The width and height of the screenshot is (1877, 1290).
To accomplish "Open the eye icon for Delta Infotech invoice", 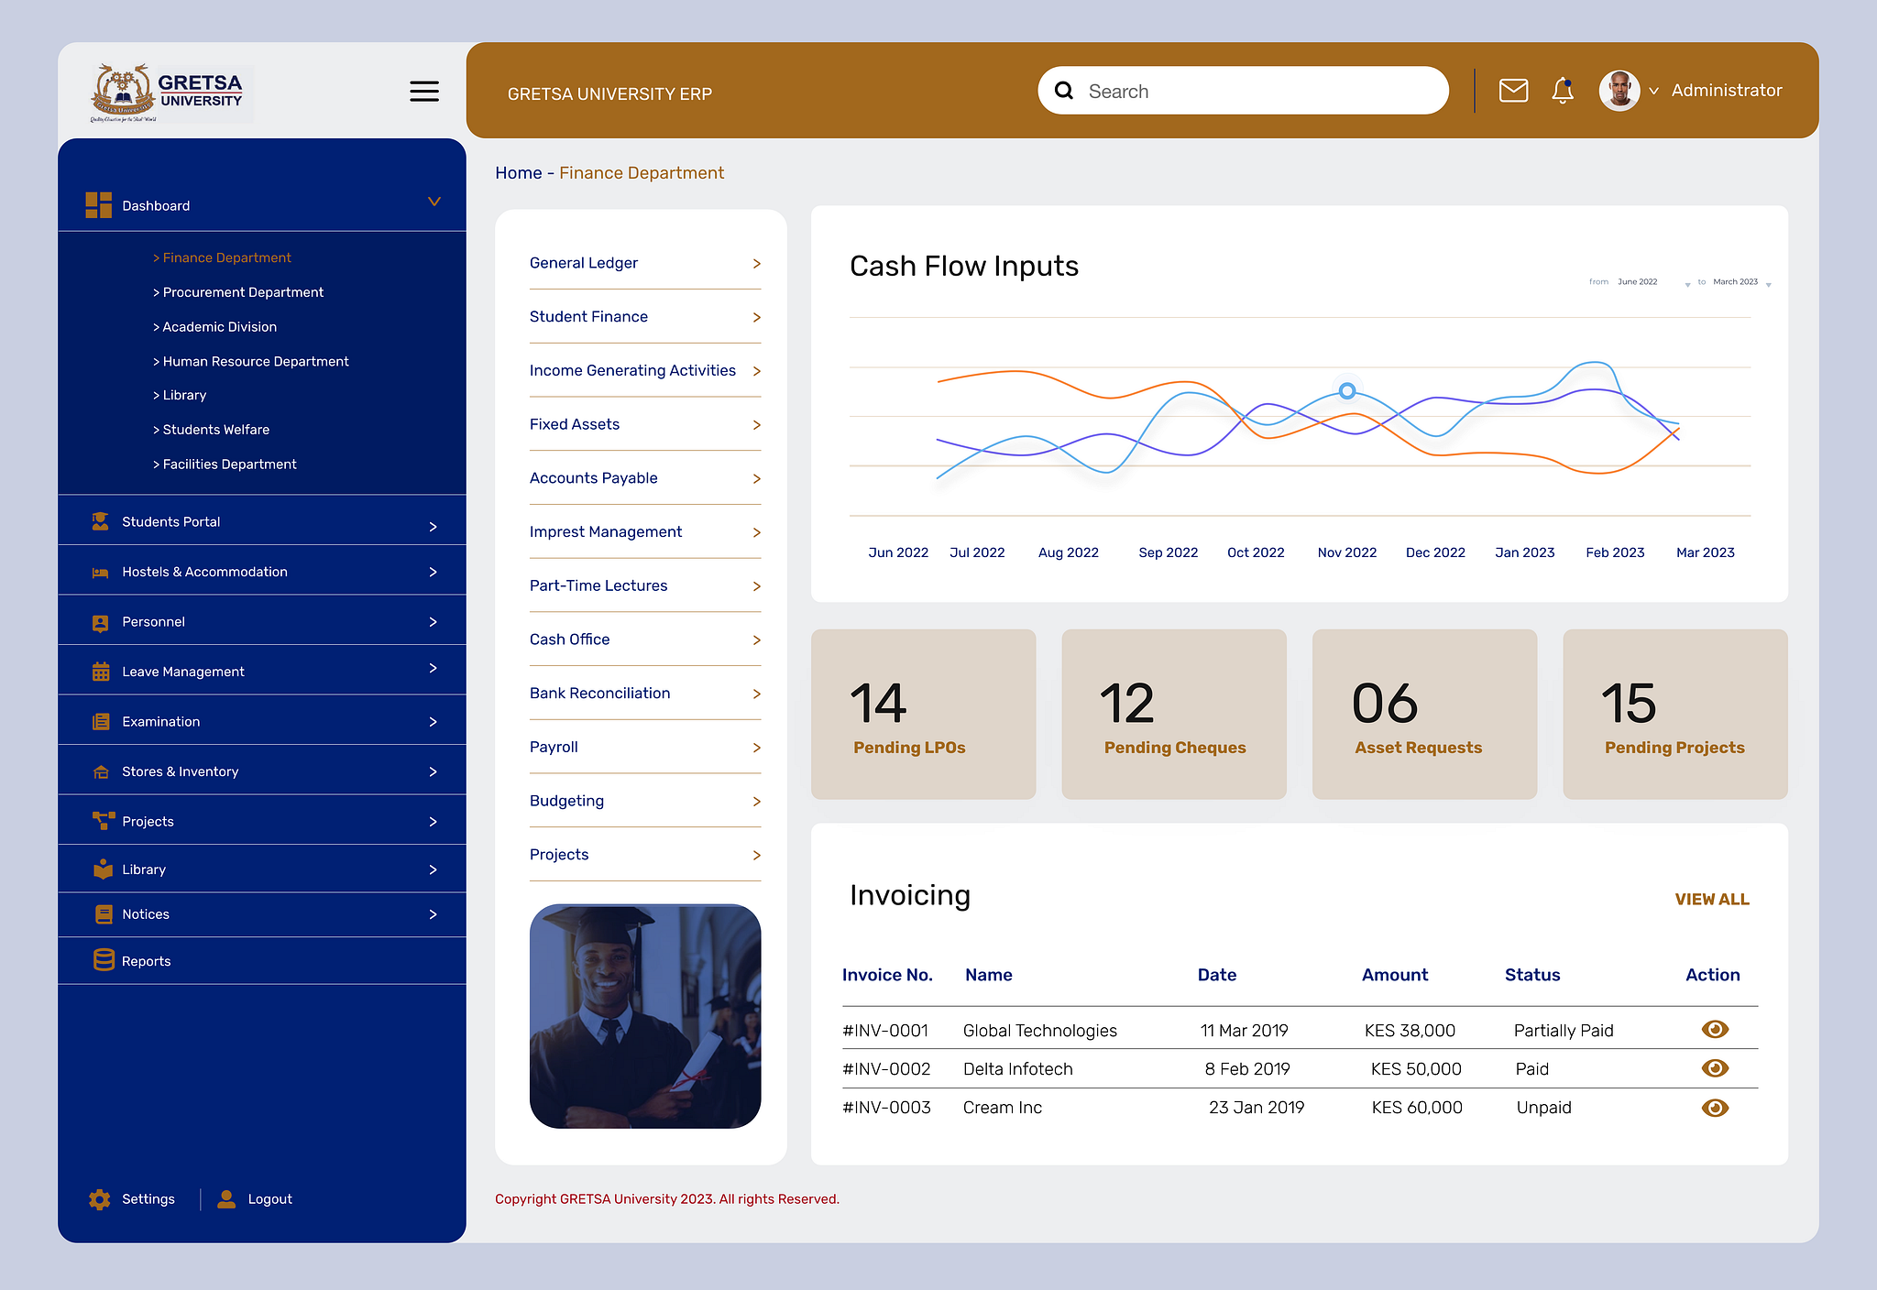I will (1715, 1067).
